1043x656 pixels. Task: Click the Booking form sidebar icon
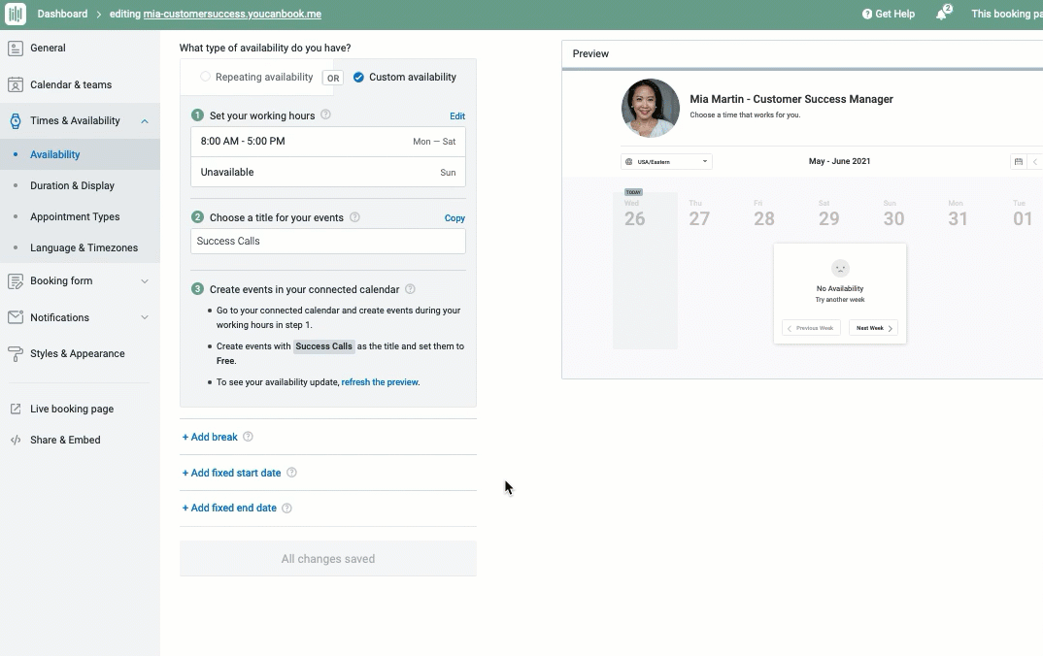coord(16,281)
